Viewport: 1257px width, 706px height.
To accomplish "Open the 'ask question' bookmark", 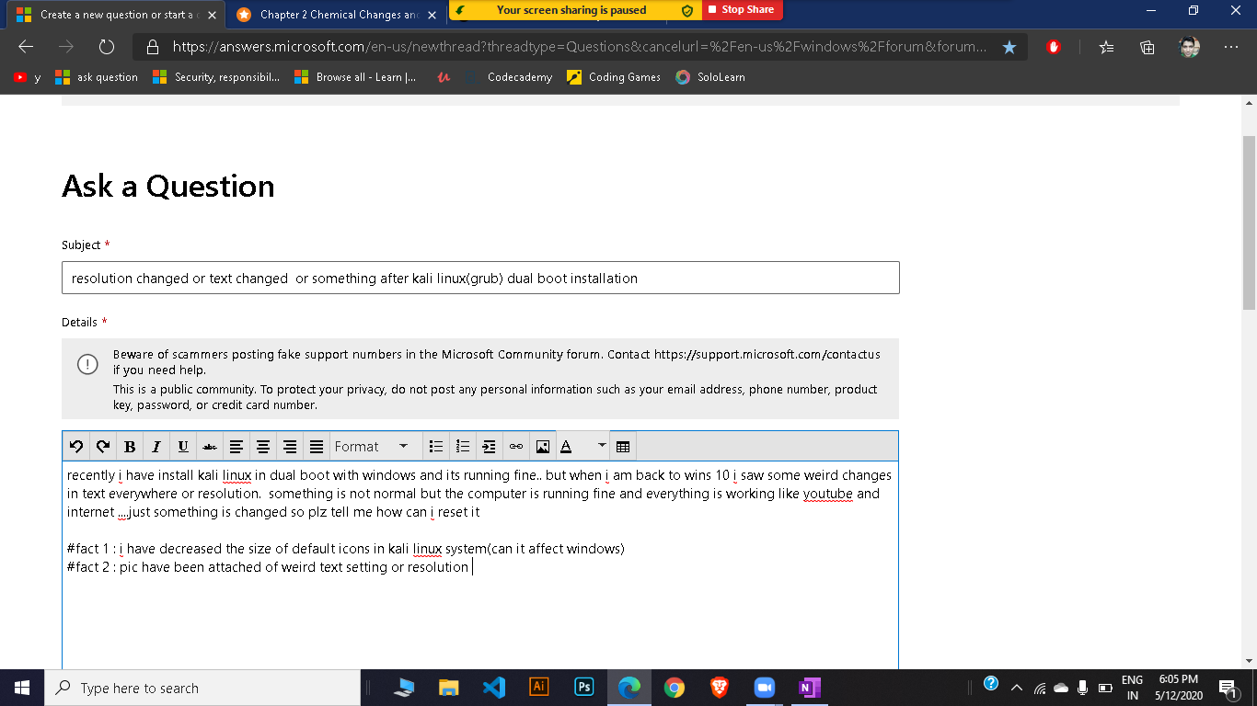I will (97, 77).
